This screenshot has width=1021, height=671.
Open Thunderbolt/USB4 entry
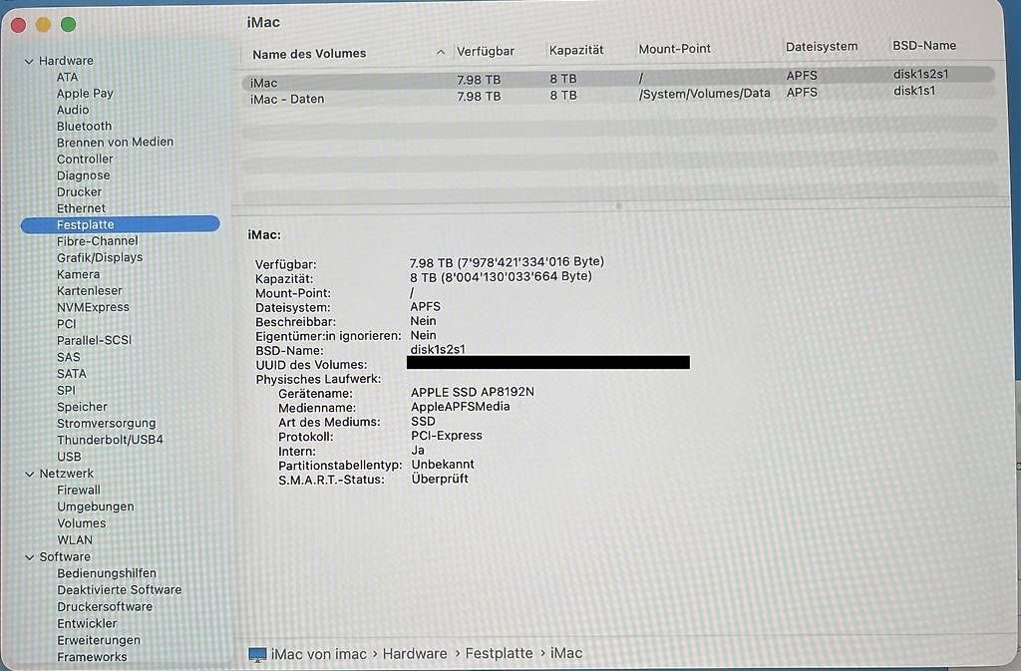point(110,440)
